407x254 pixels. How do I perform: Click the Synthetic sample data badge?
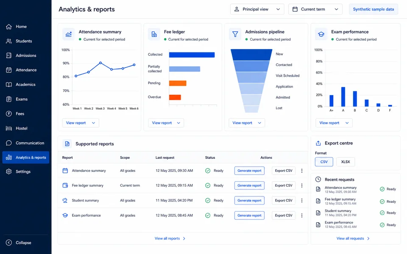(373, 9)
